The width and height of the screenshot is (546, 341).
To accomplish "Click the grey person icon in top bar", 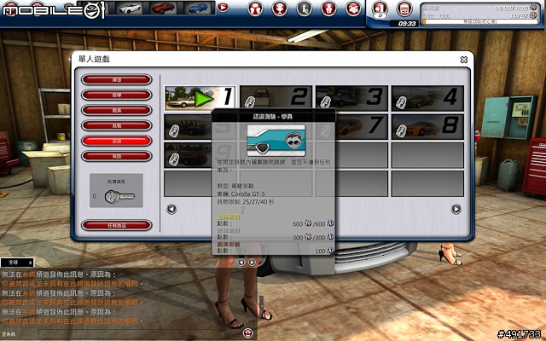I will 305,9.
